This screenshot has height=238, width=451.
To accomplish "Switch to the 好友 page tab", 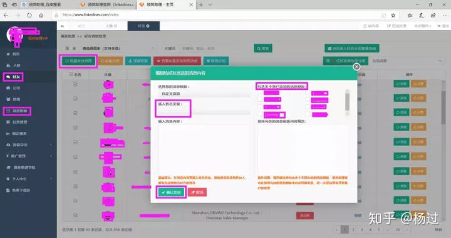I will 143,26.
